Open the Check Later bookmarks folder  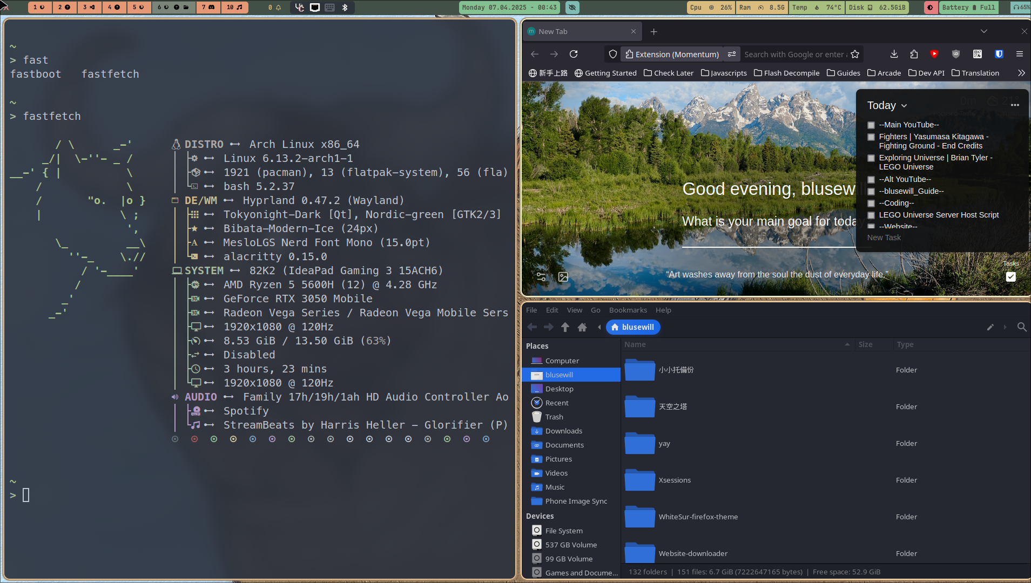point(669,73)
